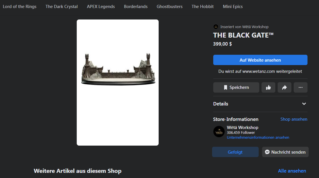The image size is (319, 178).
Task: Go to the Borderlands category
Action: (x=136, y=7)
